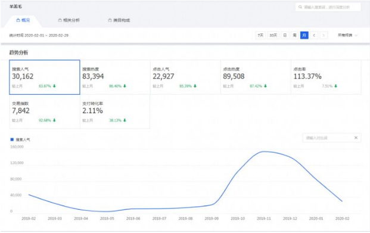Go to next period with right arrow
This screenshot has width=370, height=233.
(x=324, y=35)
